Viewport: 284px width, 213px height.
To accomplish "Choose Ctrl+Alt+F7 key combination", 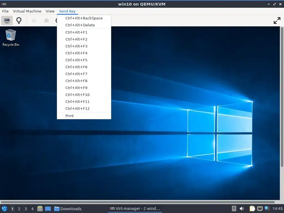I will point(84,74).
